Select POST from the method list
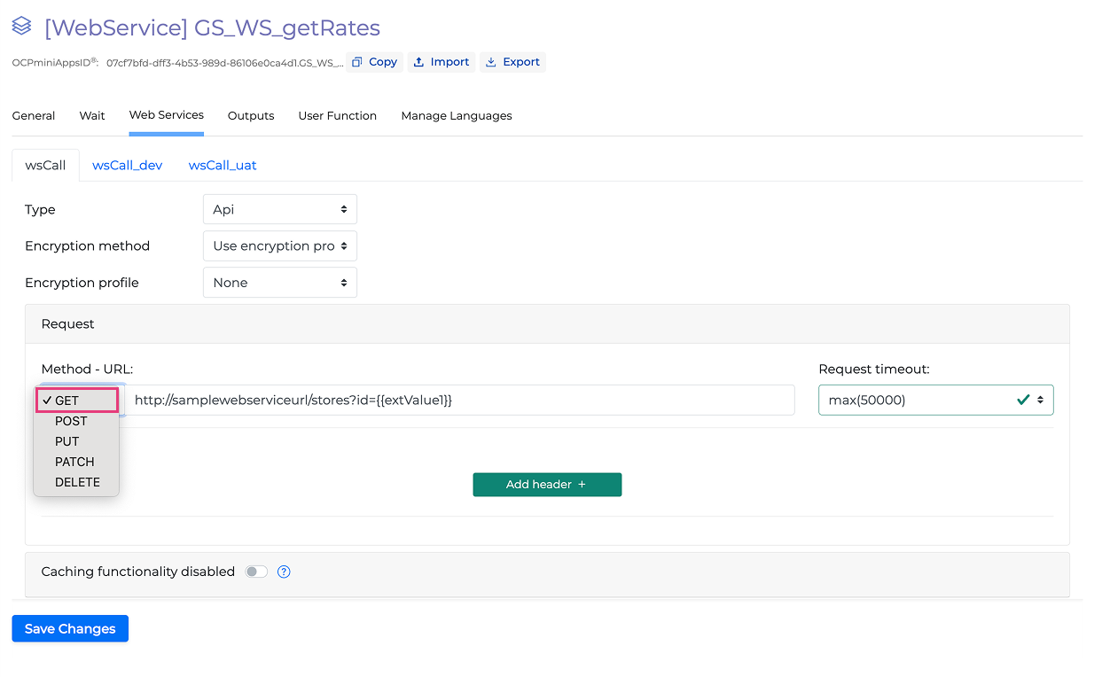Viewport: 1102px width, 677px height. tap(71, 421)
